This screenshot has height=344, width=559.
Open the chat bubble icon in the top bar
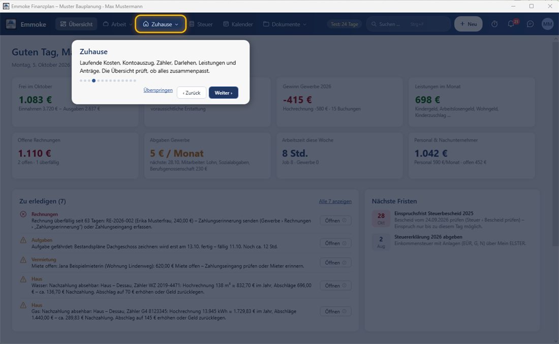(530, 24)
